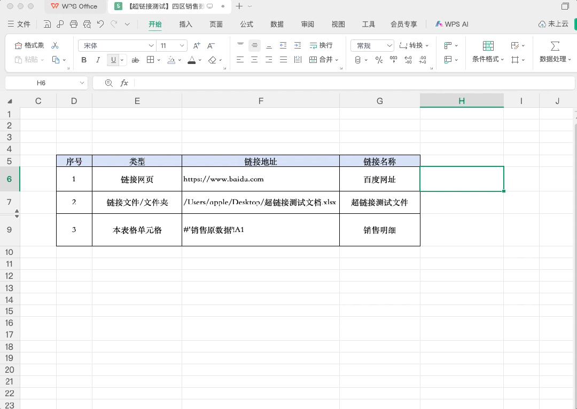
Task: Expand quick access toolbar chevron
Action: 127,24
